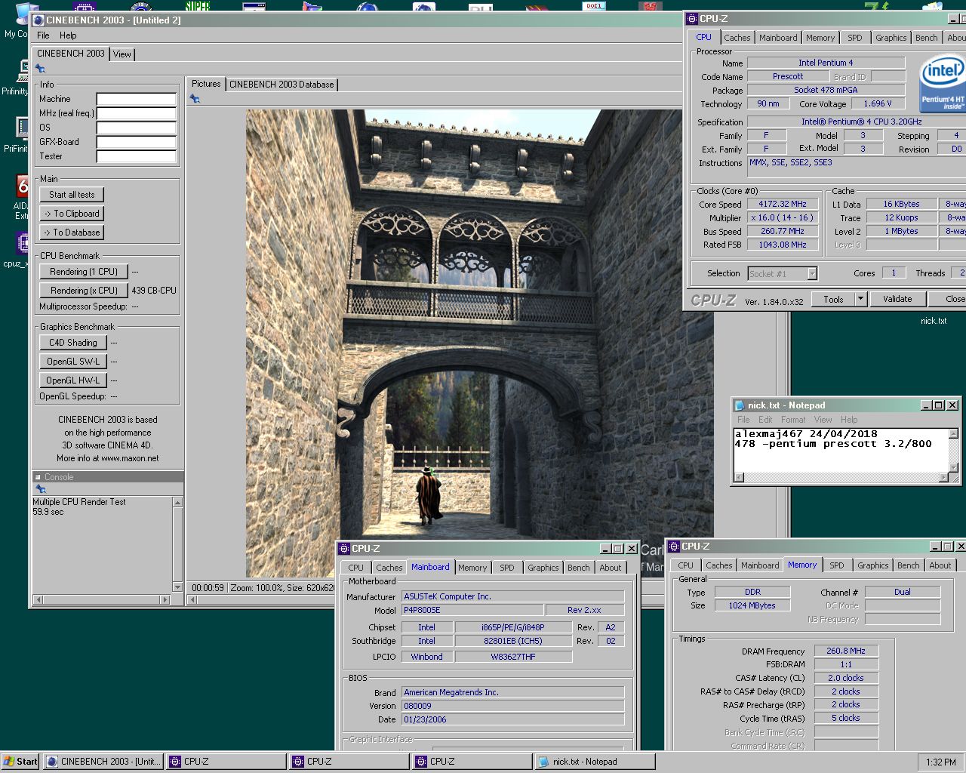Click the Tester input field
The height and width of the screenshot is (773, 966).
pyautogui.click(x=136, y=156)
